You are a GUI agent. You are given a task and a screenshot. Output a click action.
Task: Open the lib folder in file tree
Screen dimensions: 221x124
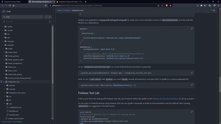10,100
